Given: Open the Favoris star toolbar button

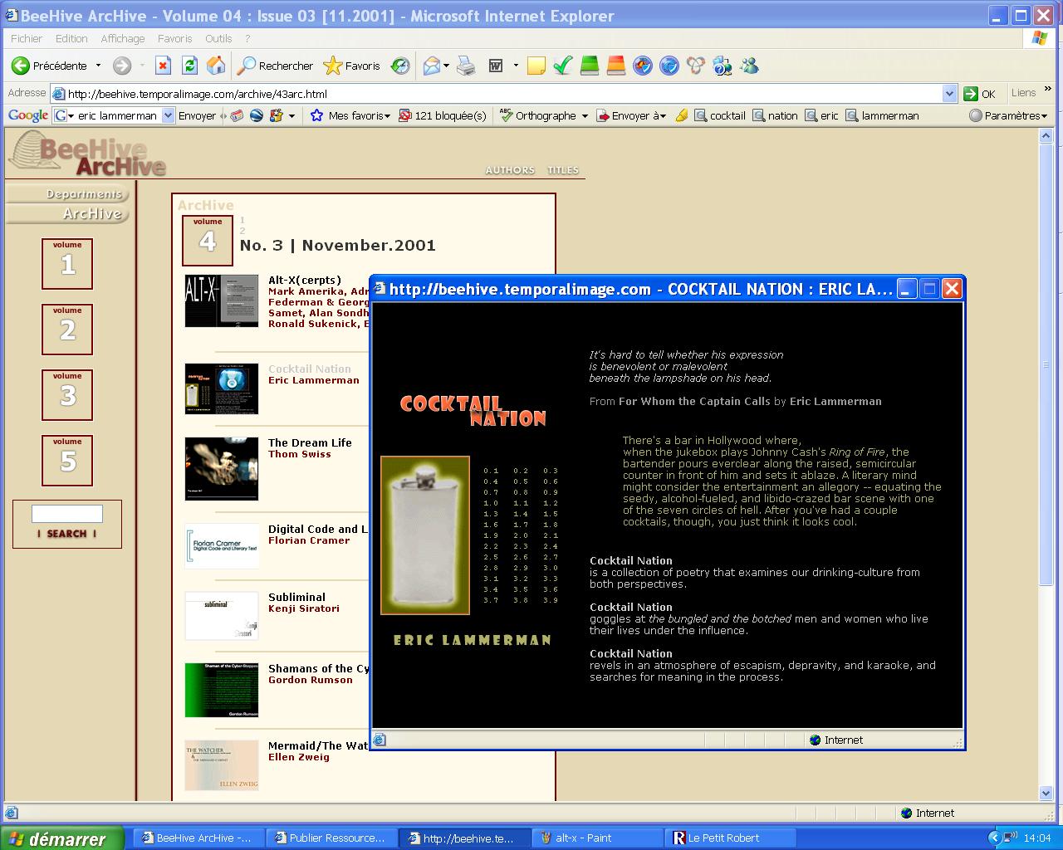Looking at the screenshot, I should click(x=351, y=66).
